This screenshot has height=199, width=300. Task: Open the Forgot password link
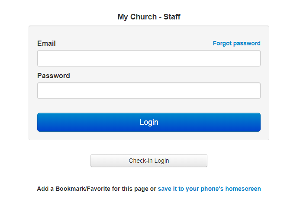tap(236, 43)
